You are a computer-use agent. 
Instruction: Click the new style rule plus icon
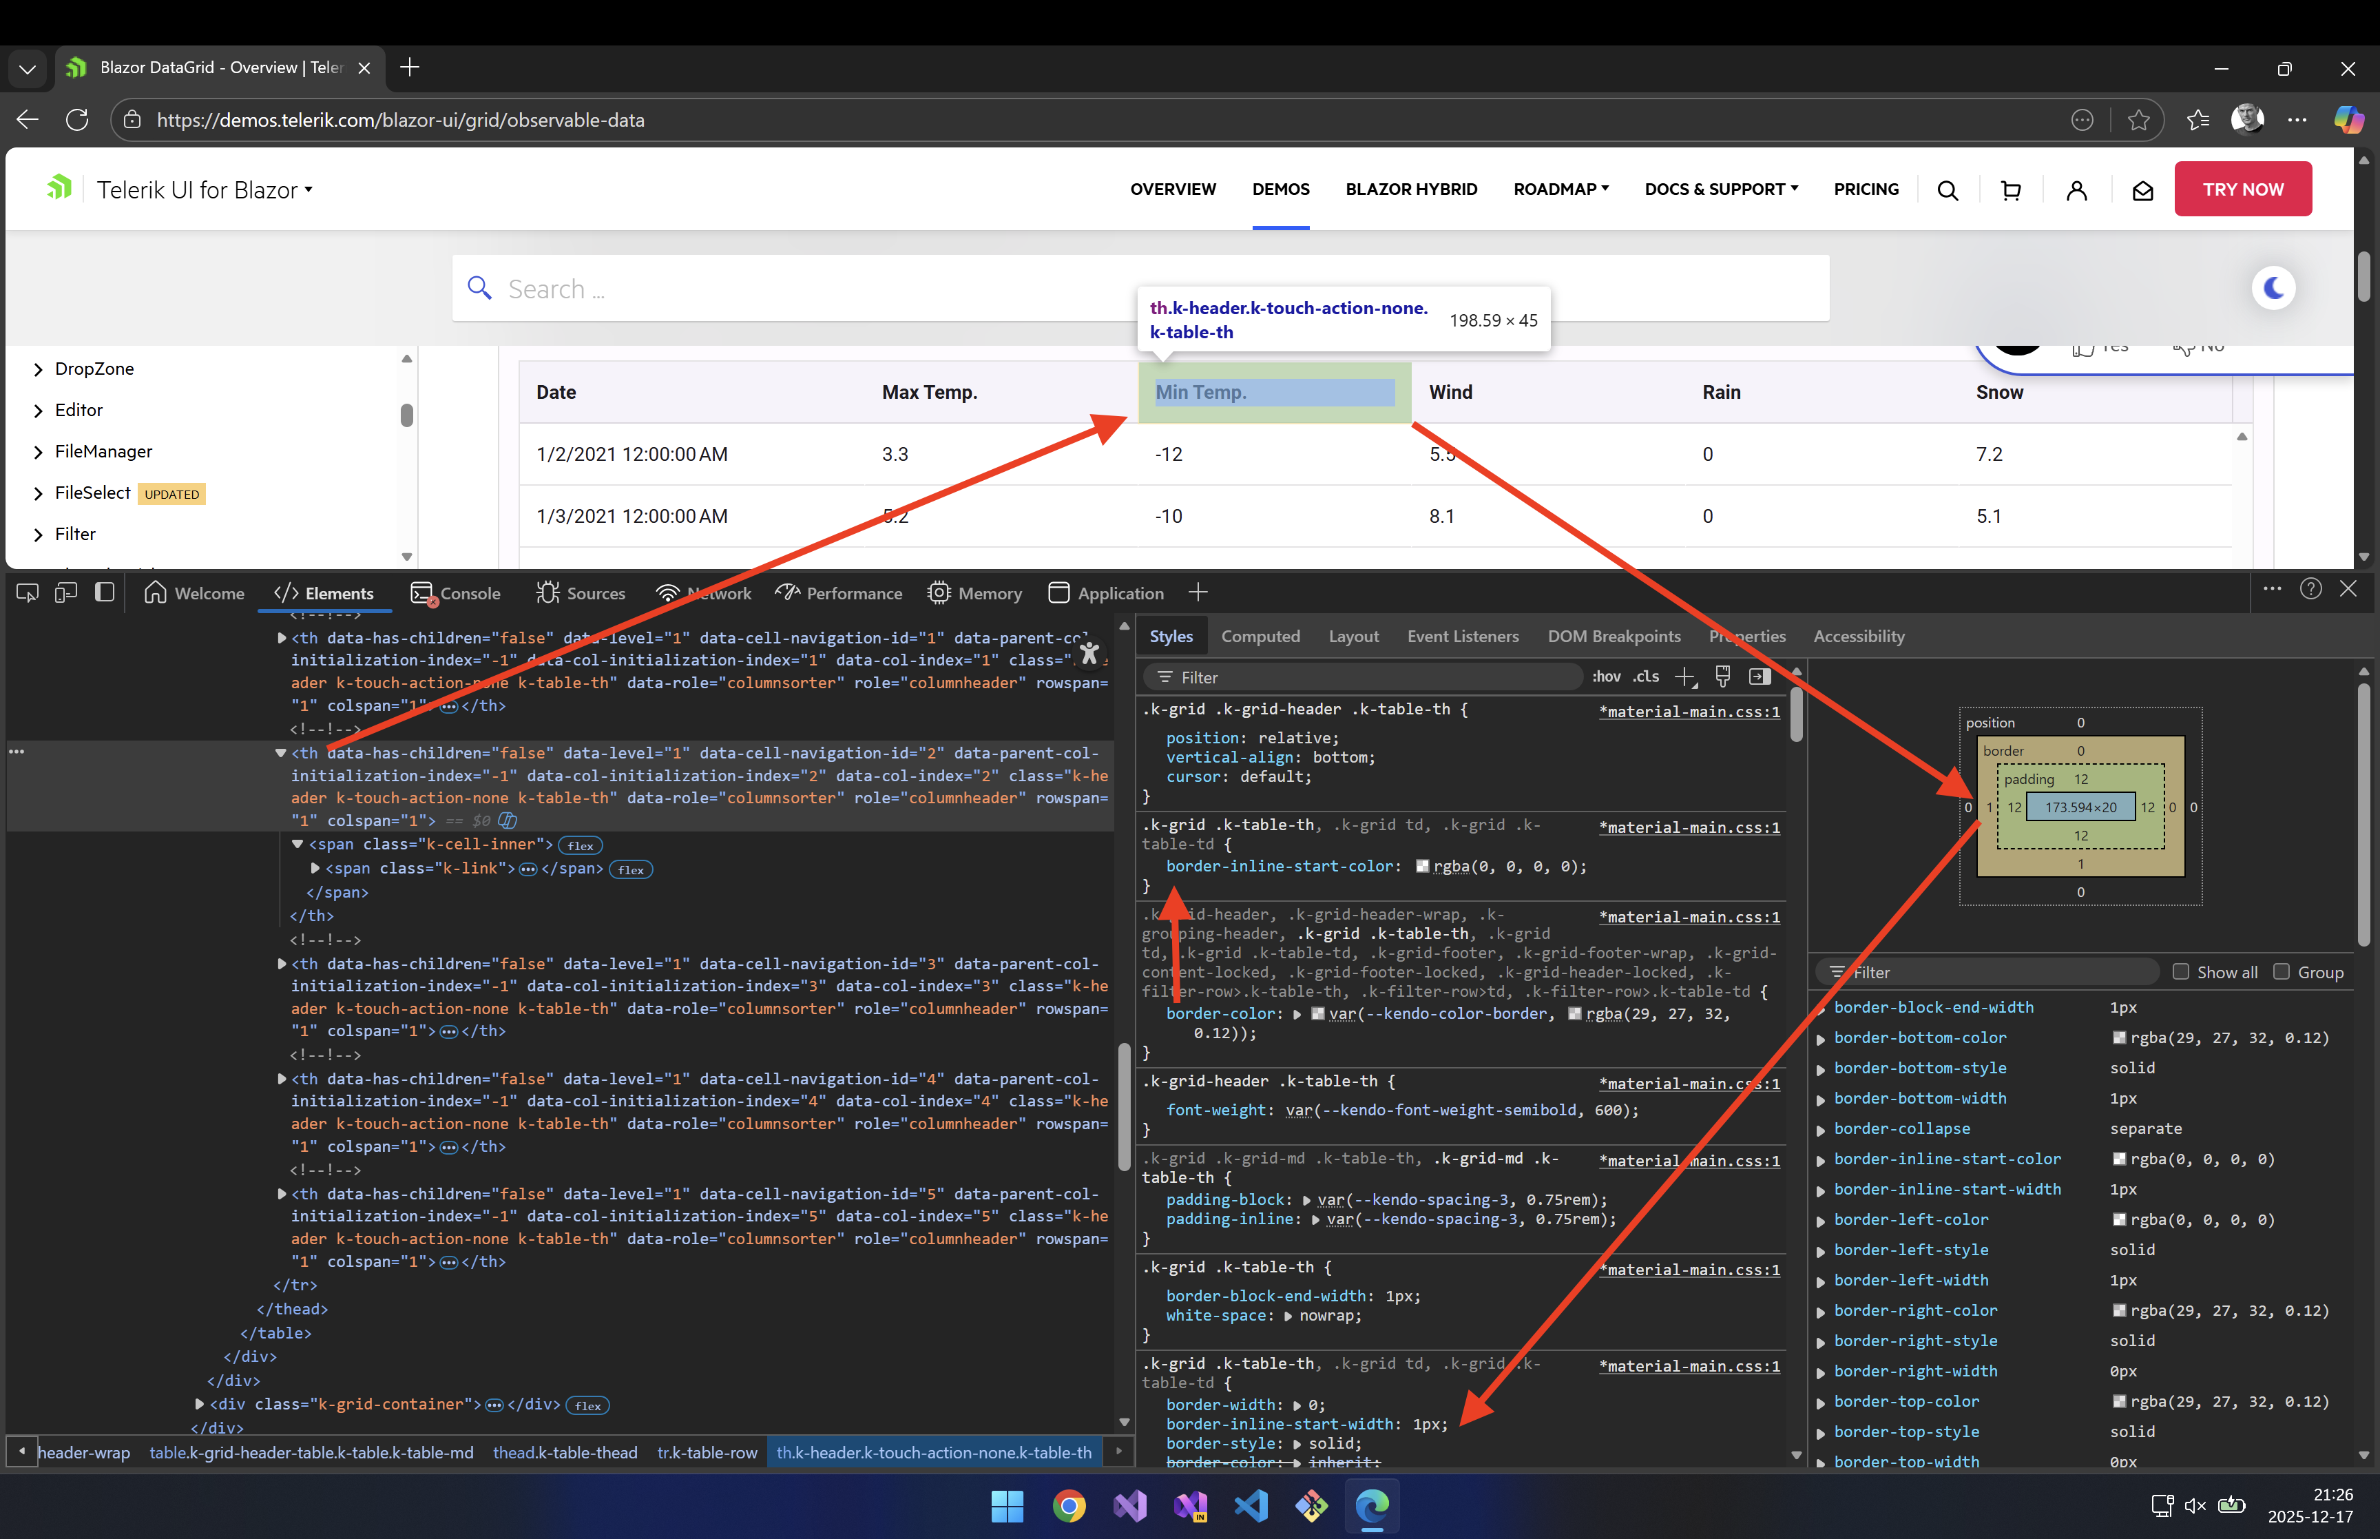pos(1685,676)
